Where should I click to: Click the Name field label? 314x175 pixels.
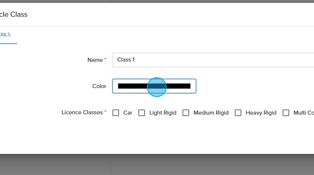click(95, 60)
